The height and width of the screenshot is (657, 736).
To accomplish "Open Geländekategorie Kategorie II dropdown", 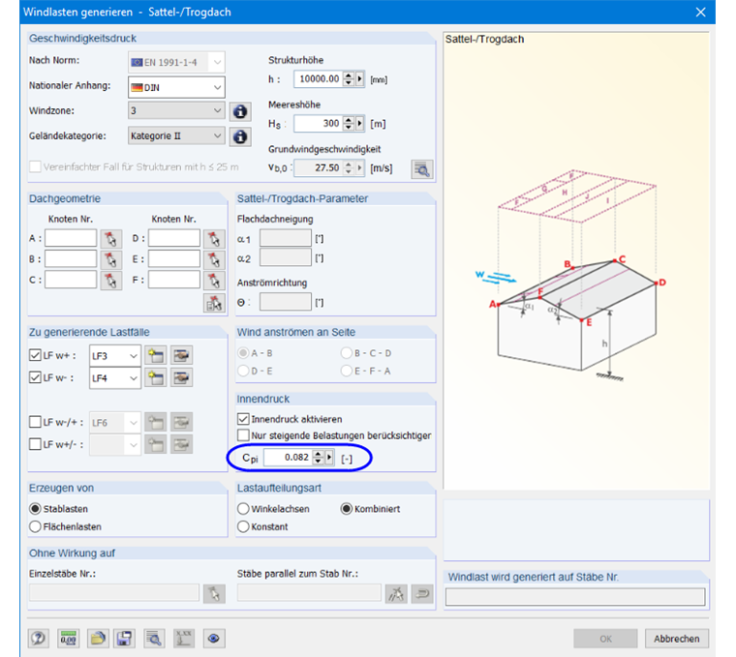I will coord(176,136).
